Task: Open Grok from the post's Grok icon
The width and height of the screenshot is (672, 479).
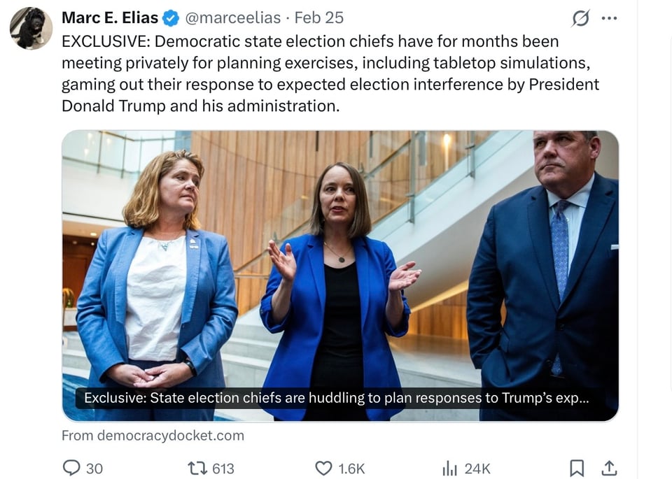Action: click(582, 17)
